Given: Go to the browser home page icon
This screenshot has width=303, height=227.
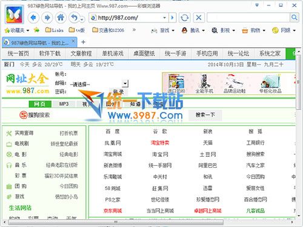Looking at the screenshot, I should click(61, 18).
